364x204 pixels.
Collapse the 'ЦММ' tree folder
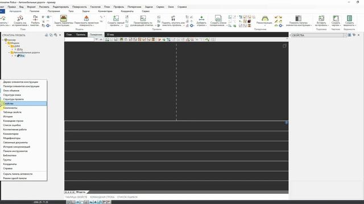pyautogui.click(x=9, y=46)
